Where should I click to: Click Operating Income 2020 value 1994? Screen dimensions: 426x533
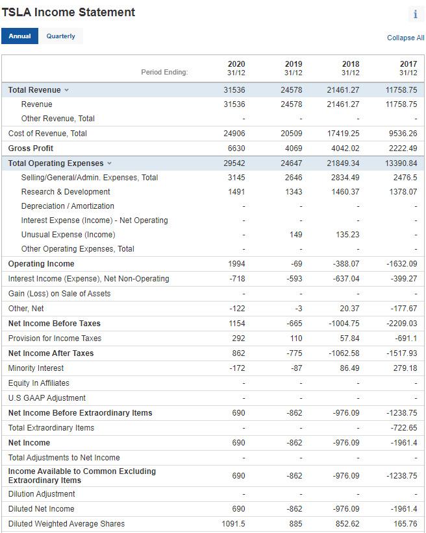pyautogui.click(x=236, y=264)
